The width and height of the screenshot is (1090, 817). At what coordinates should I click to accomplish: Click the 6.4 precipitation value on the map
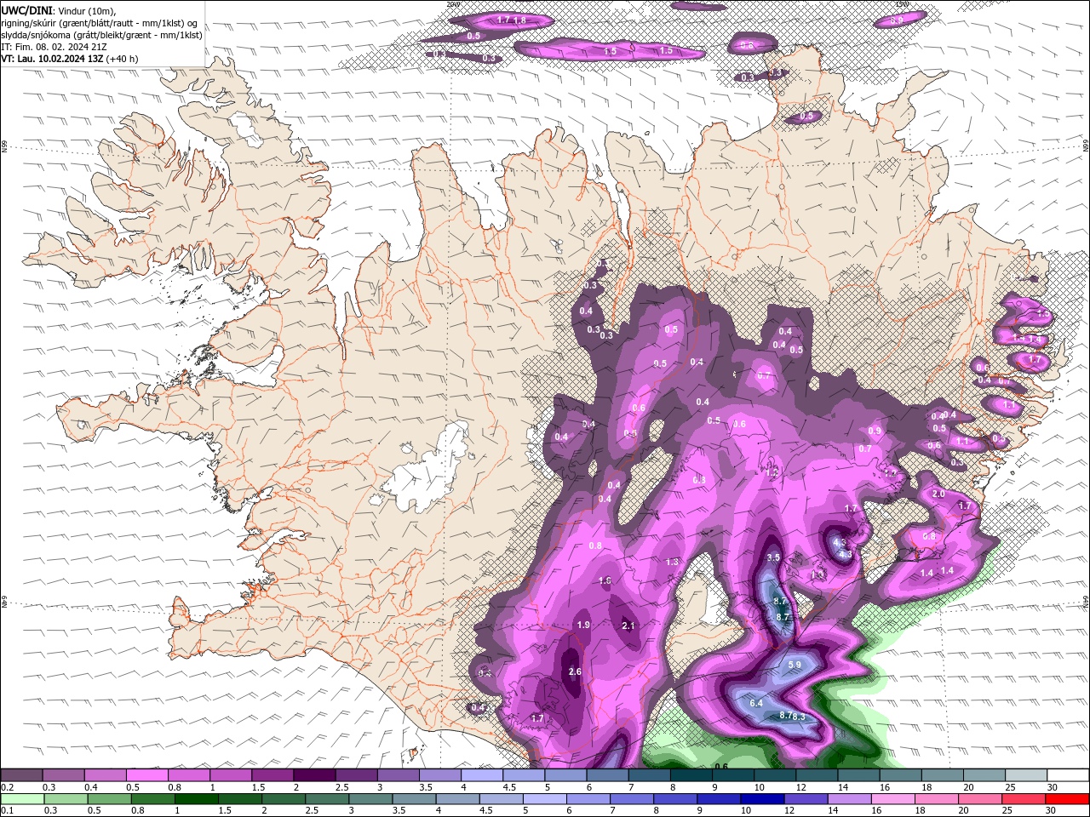756,703
